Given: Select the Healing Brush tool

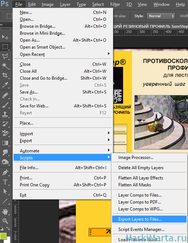Looking at the screenshot, I should point(5,95).
